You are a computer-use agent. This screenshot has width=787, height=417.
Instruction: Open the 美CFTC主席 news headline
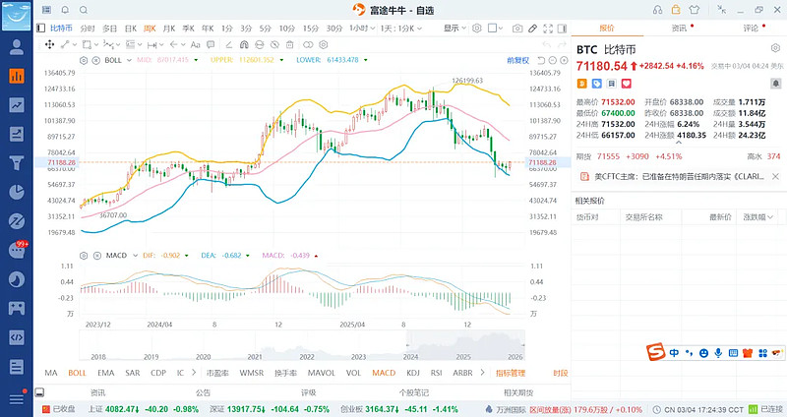679,177
